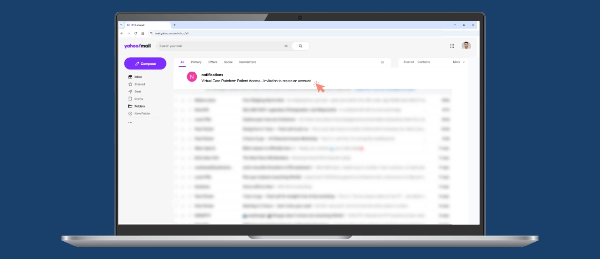Expand the More dropdown in right panel
The height and width of the screenshot is (259, 600).
pos(458,62)
